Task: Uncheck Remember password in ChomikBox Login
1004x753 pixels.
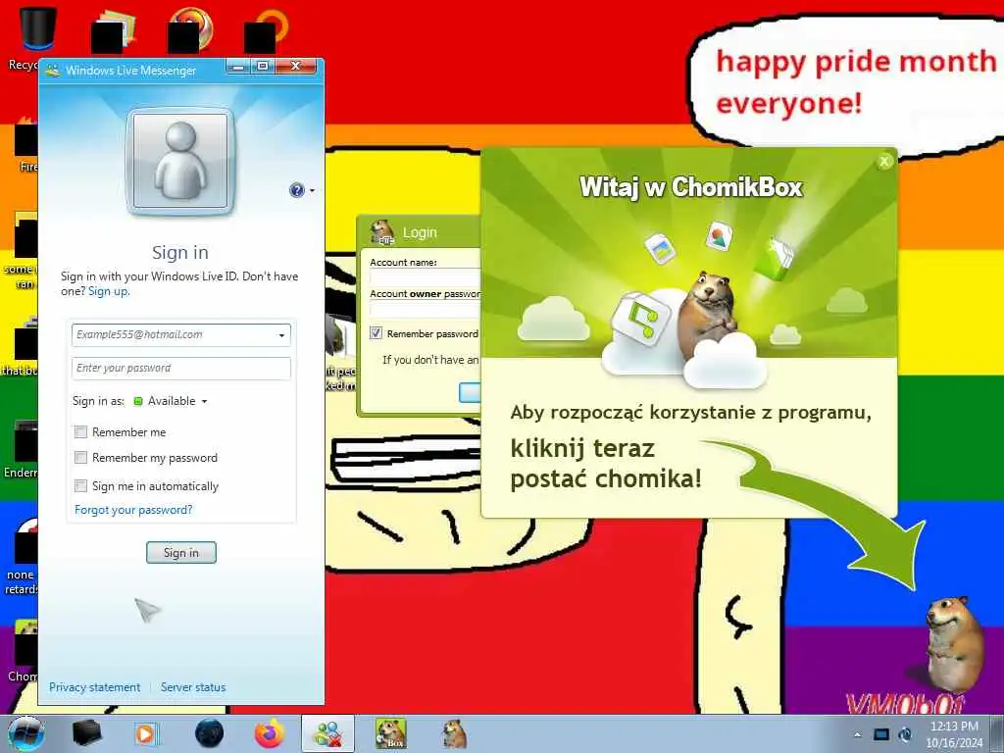Action: [x=376, y=333]
